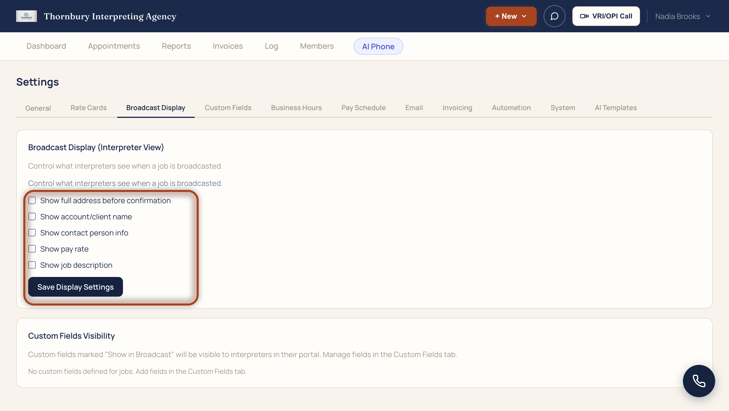Select the Automation settings tab

pos(511,108)
